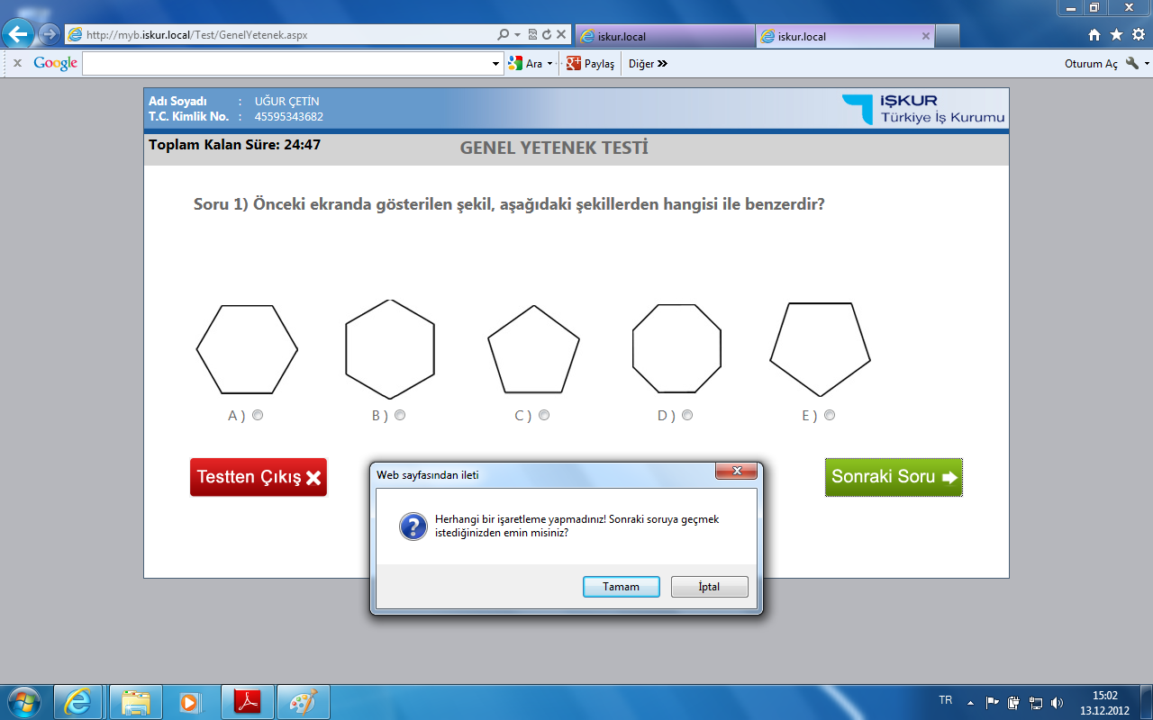Open Windows Explorer folder in taskbar

[x=135, y=702]
